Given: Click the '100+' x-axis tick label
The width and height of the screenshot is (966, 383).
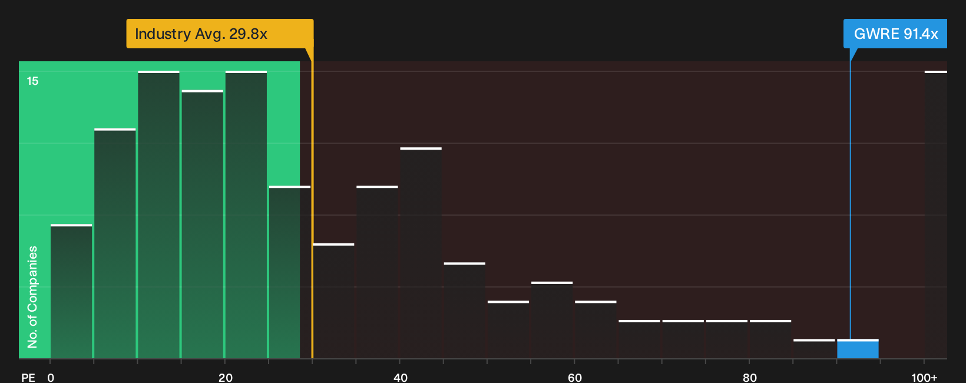Looking at the screenshot, I should [x=924, y=377].
